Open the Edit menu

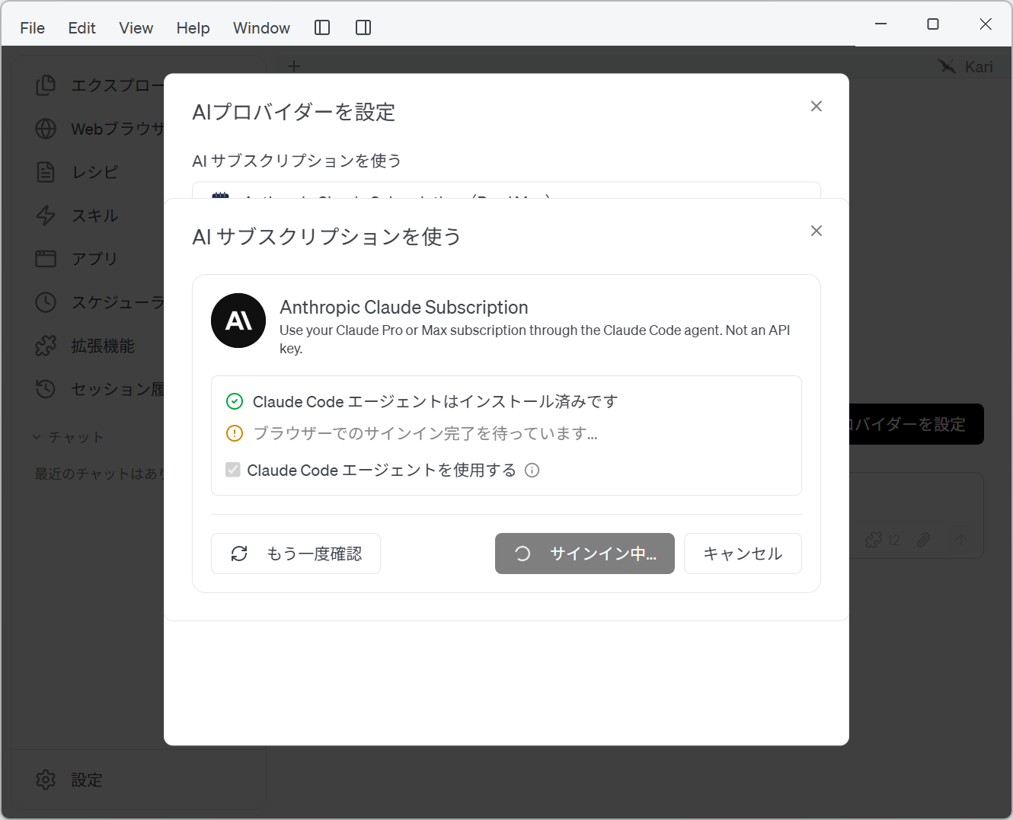click(x=81, y=28)
